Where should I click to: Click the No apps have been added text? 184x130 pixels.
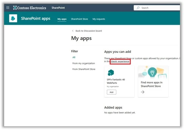pyautogui.click(x=120, y=113)
